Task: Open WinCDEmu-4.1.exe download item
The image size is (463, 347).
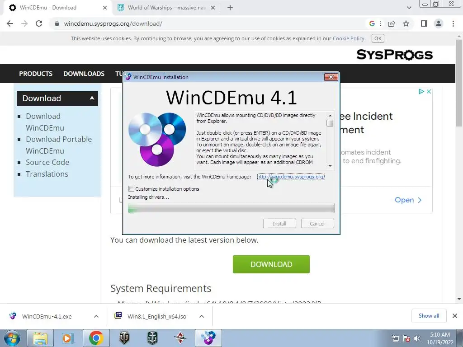Action: point(47,316)
